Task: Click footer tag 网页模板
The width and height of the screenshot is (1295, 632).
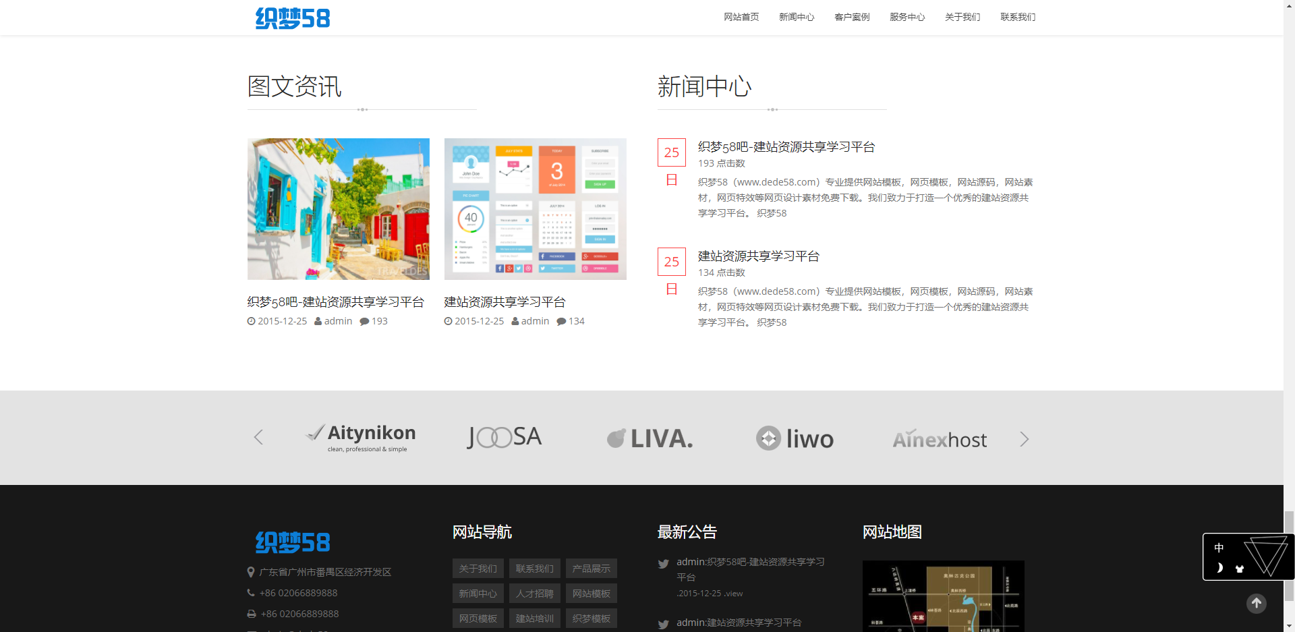Action: pos(478,619)
